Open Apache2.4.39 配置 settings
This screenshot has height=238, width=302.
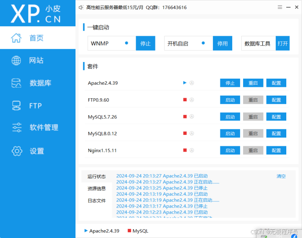[x=276, y=83]
